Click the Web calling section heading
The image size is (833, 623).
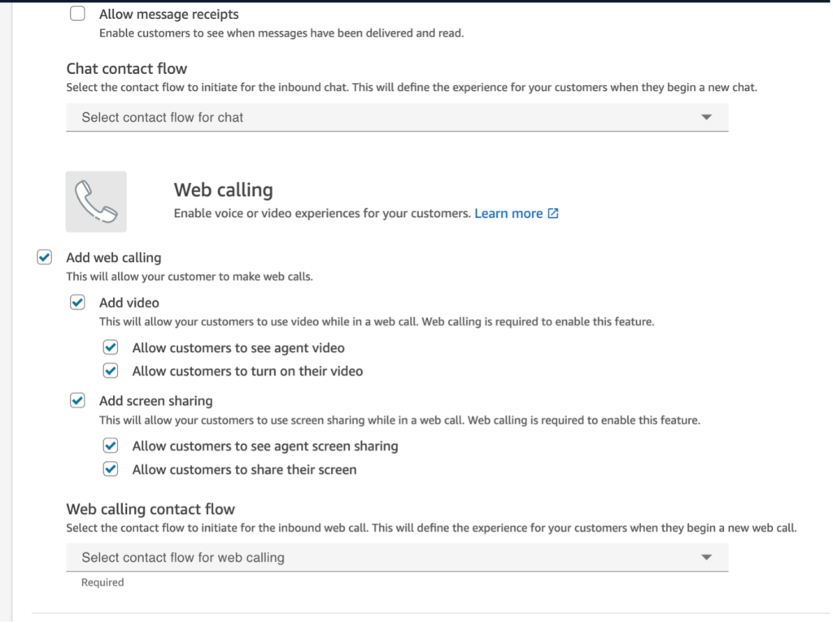point(223,190)
